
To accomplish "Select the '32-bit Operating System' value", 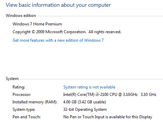I will [x=85, y=109].
